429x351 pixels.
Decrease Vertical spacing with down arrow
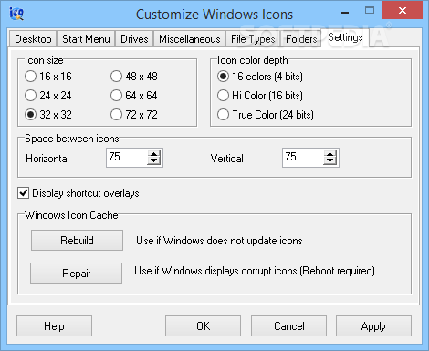click(330, 161)
